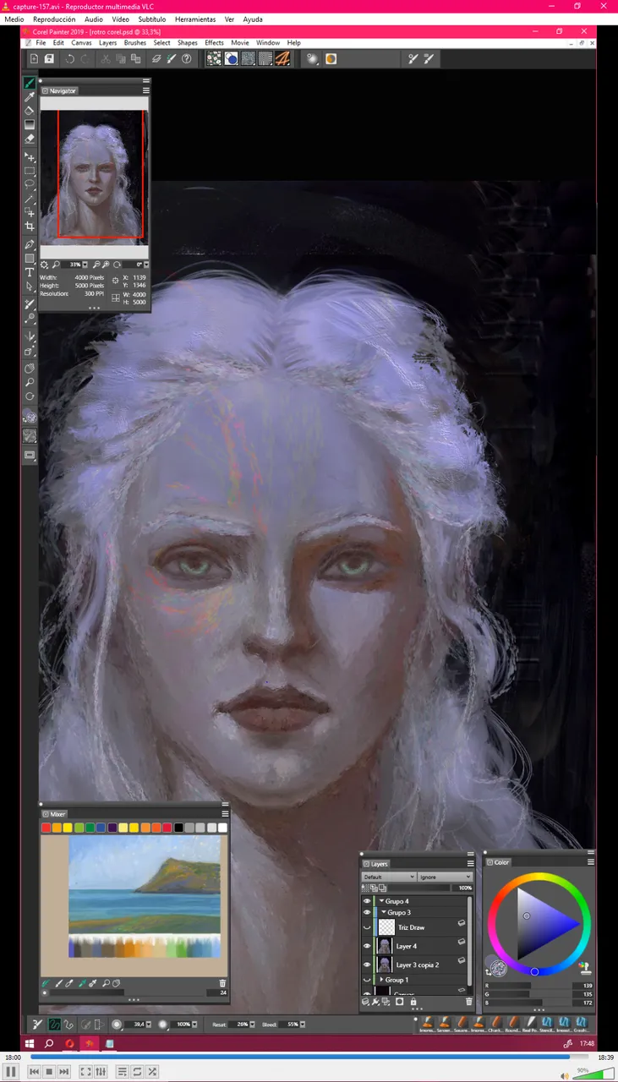Select the Text tool

pos(30,272)
